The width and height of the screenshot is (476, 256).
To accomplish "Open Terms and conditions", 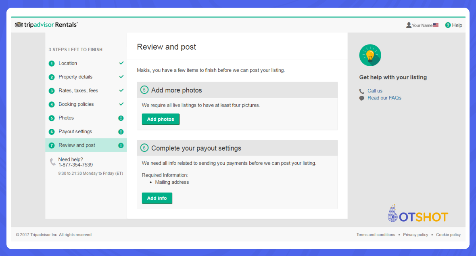I will pos(376,235).
